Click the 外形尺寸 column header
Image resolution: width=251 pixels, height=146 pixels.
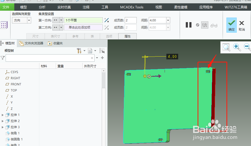coord(90,66)
